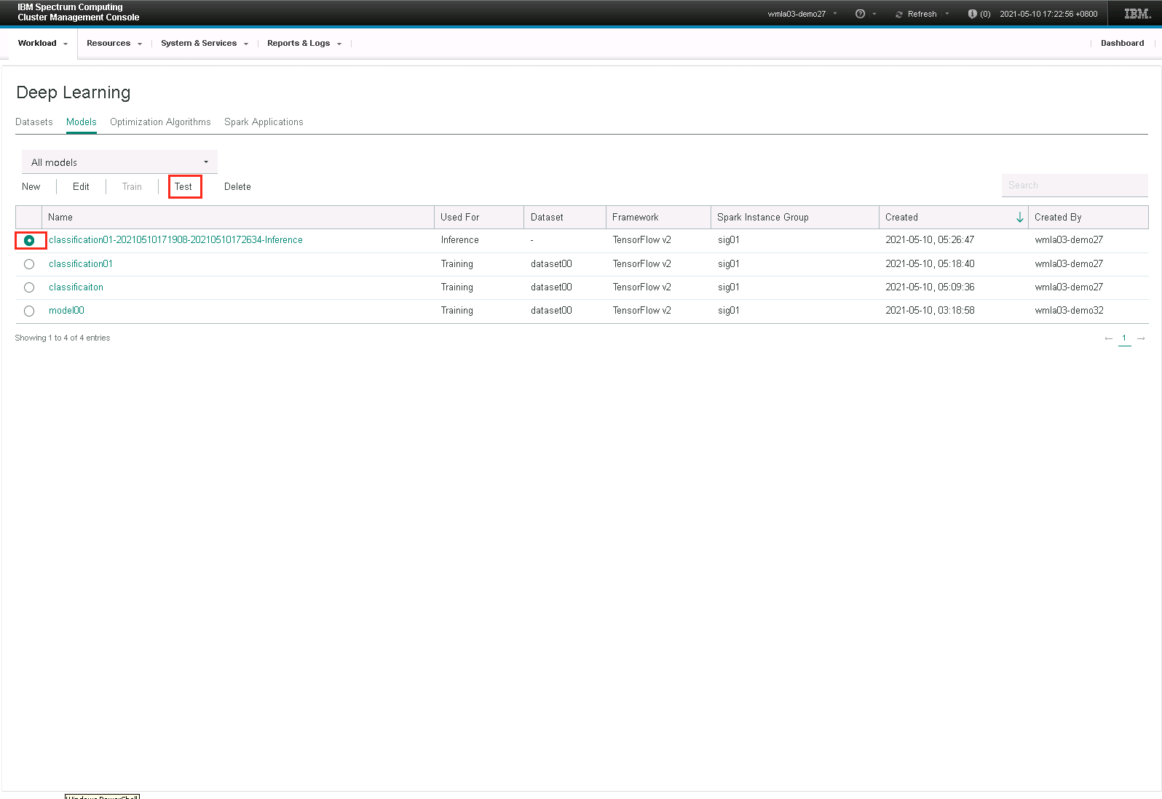Click page number 1 in pagination
Screen dimensions: 1162x799
[x=1124, y=338]
